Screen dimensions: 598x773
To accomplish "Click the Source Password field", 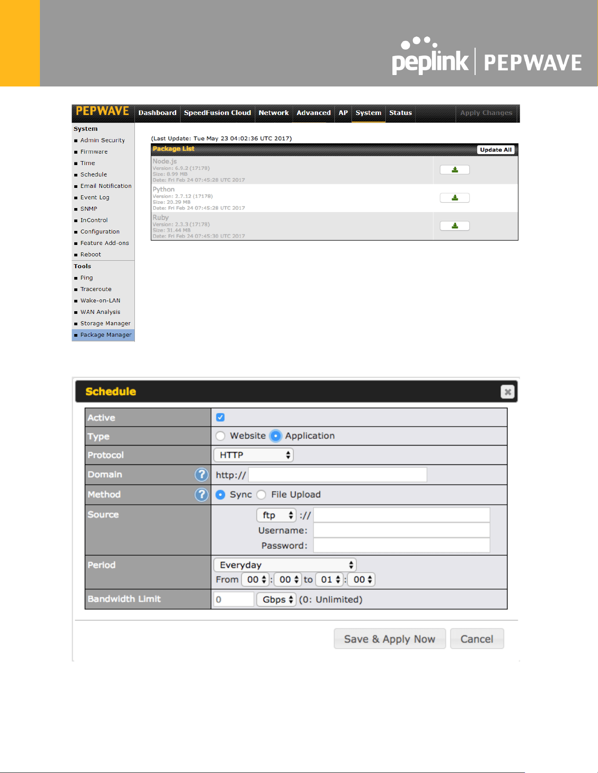I will pos(402,545).
